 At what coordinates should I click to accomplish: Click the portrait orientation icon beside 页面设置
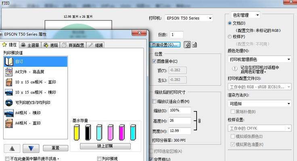pos(187,45)
